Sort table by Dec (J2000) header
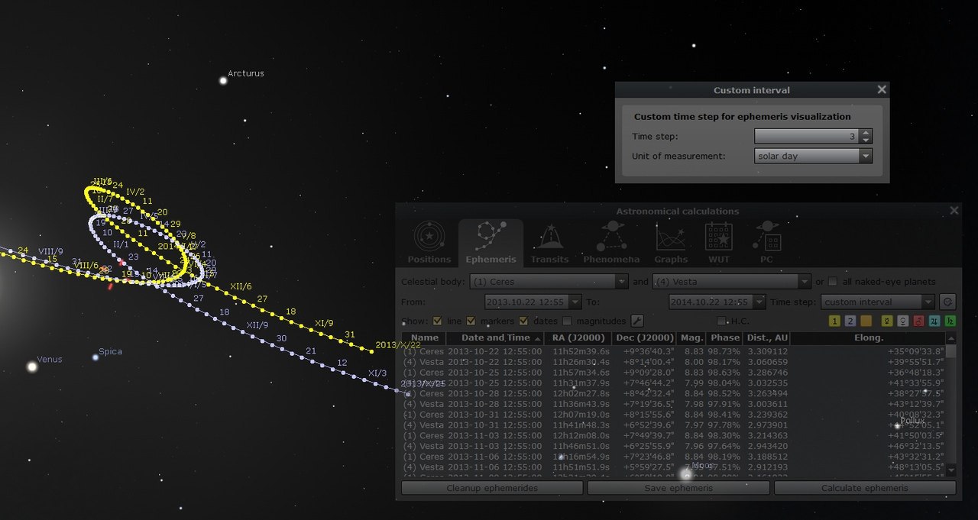 [x=645, y=338]
